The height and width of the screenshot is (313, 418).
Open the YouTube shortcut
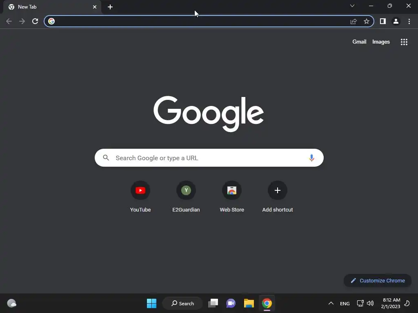(140, 196)
